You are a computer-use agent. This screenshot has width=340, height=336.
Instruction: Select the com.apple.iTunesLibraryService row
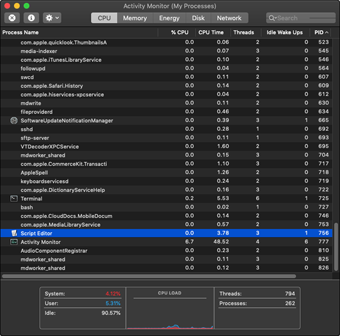coord(166,59)
